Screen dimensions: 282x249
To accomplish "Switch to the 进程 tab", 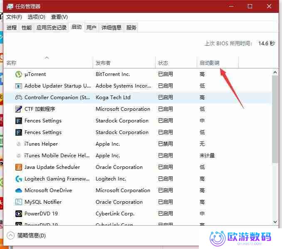I will 12,28.
